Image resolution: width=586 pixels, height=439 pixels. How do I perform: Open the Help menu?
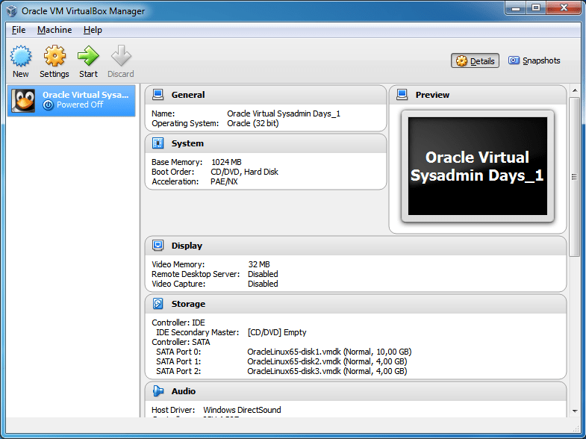(x=93, y=30)
